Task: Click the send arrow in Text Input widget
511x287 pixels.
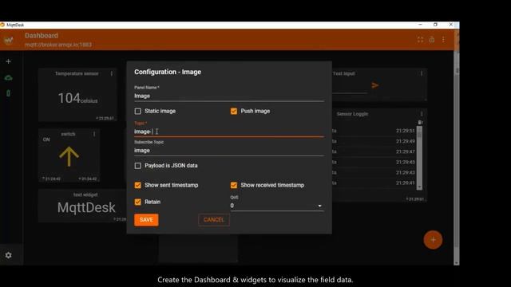Action: point(375,85)
